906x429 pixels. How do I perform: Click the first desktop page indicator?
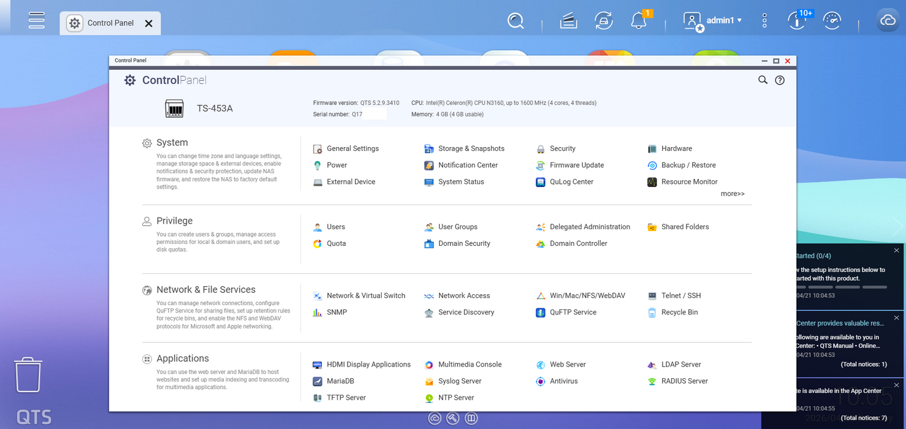[x=435, y=419]
